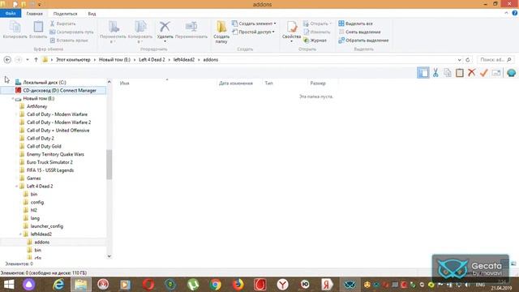
Task: Click left4dead2 breadcrumb segment
Action: [x=184, y=59]
